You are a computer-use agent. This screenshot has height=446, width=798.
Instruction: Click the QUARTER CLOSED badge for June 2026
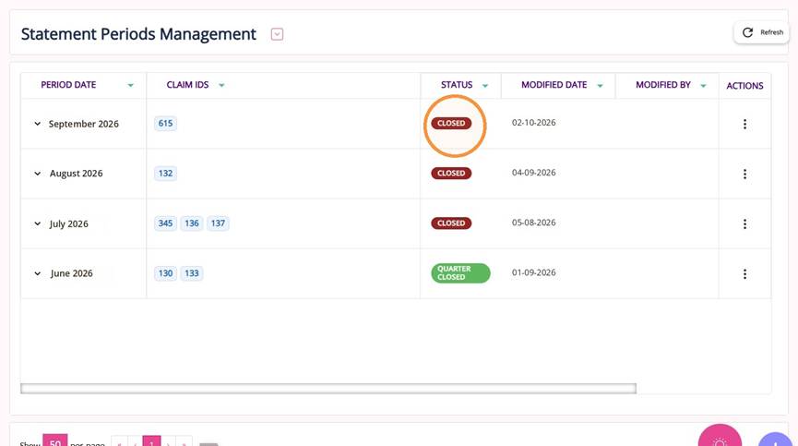pos(460,273)
